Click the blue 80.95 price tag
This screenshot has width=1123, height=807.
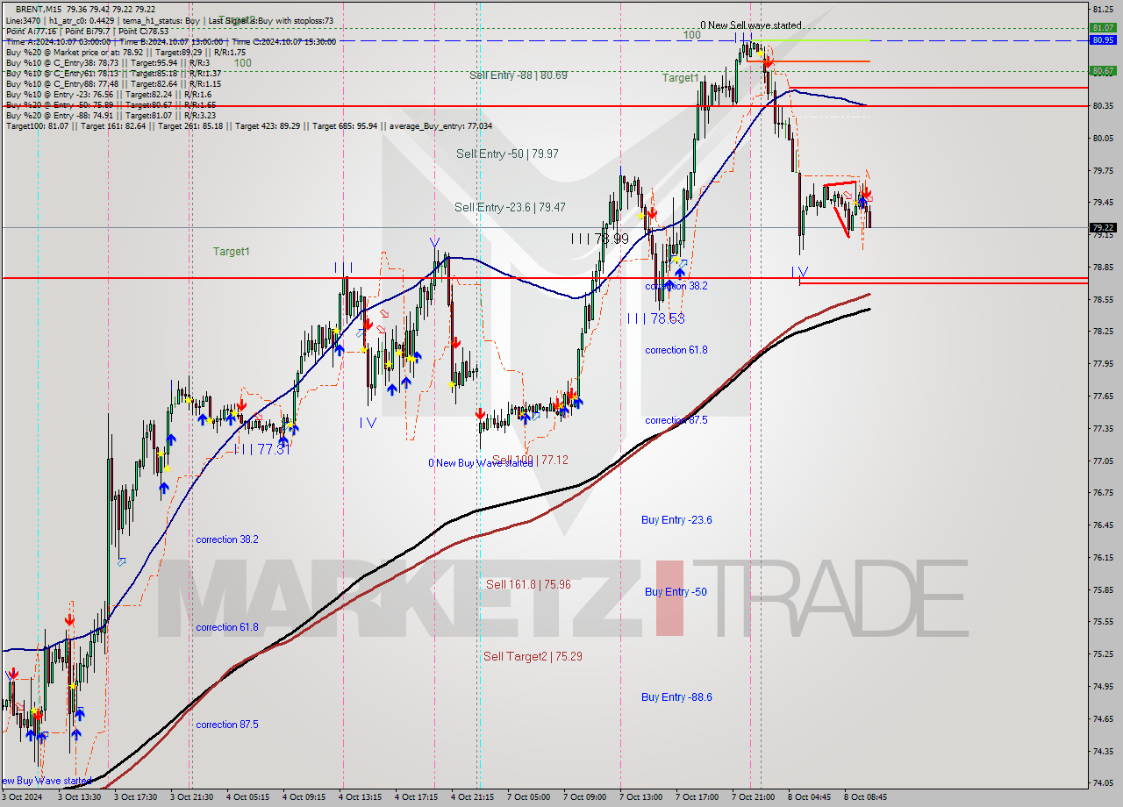pyautogui.click(x=1103, y=39)
